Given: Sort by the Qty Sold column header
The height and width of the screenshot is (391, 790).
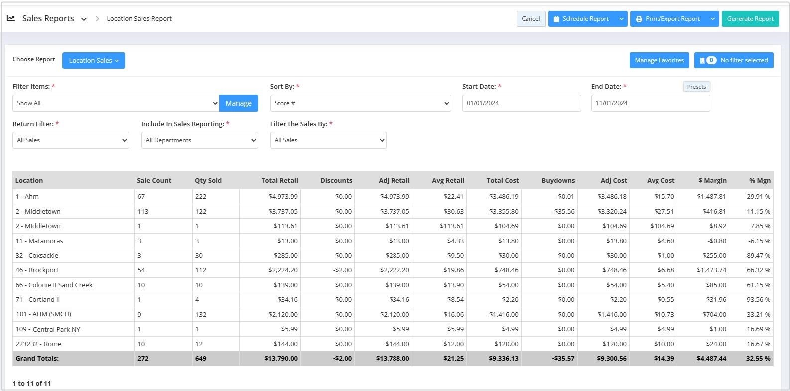Looking at the screenshot, I should pos(208,180).
